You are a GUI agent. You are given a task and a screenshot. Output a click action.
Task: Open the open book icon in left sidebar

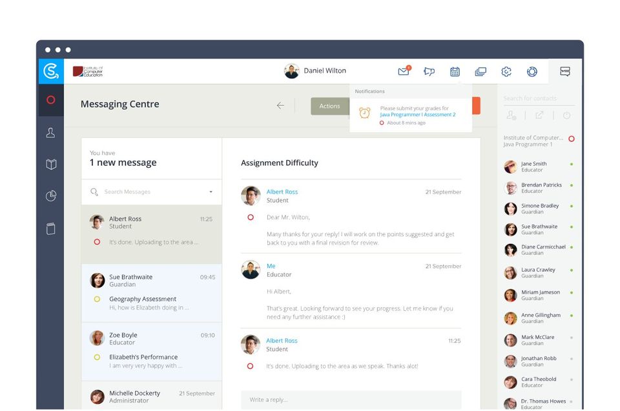click(x=51, y=164)
